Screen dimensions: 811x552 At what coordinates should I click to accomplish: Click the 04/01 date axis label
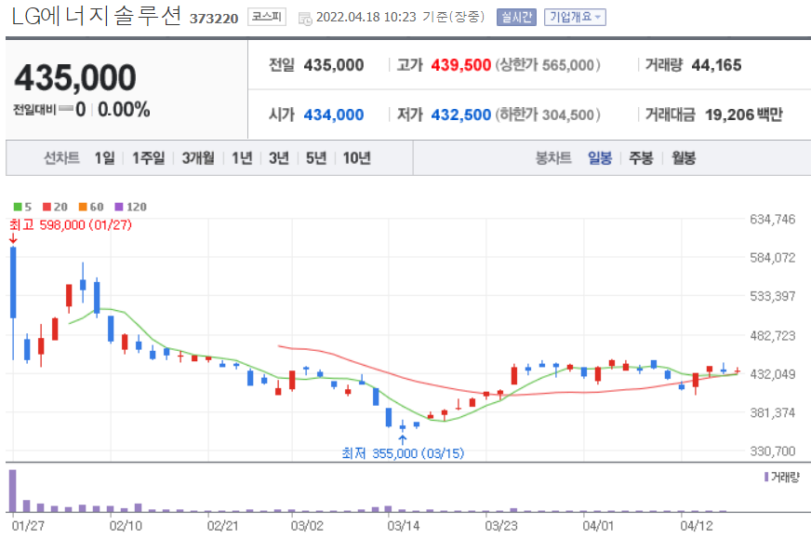point(598,526)
